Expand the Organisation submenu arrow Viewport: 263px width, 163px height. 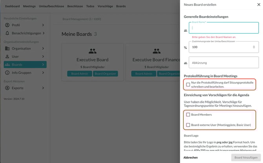(43, 48)
